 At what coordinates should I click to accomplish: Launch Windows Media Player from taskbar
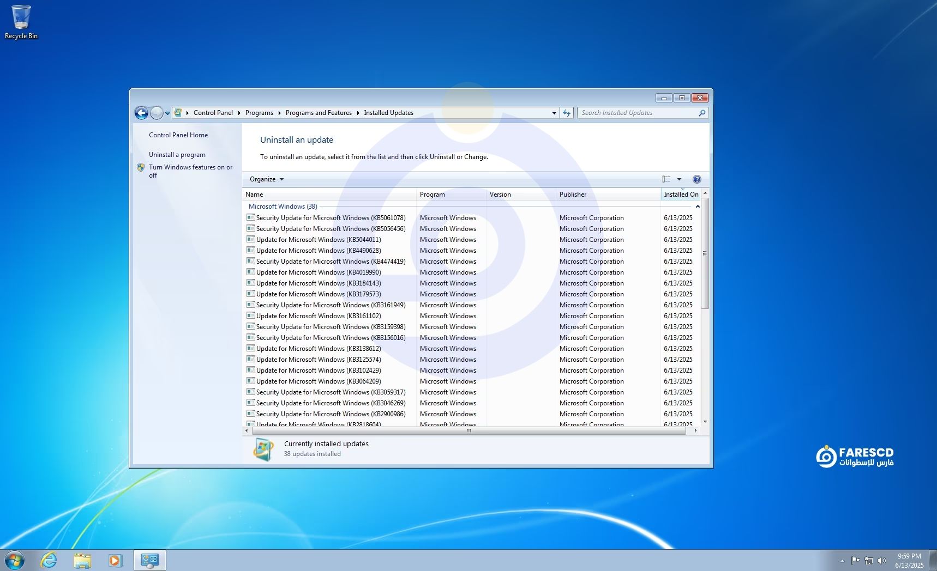(x=116, y=560)
